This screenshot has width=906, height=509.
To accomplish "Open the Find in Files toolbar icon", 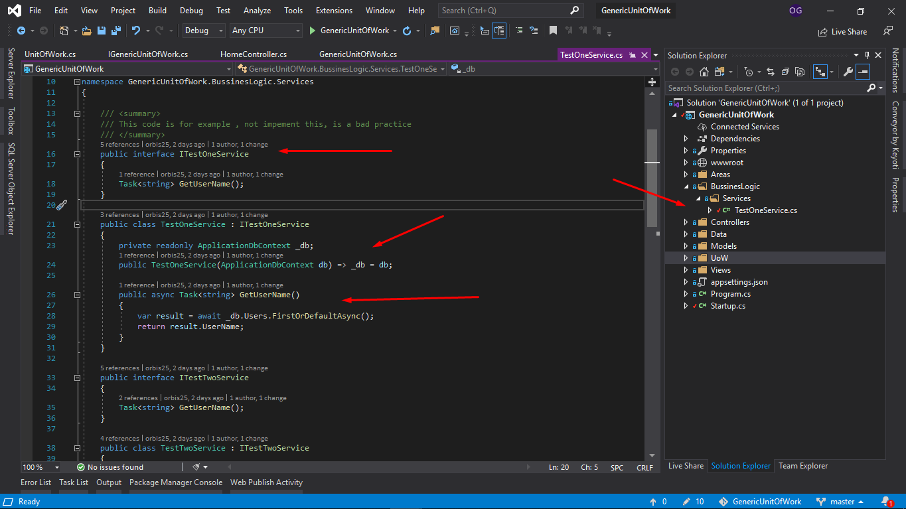I will [x=435, y=31].
